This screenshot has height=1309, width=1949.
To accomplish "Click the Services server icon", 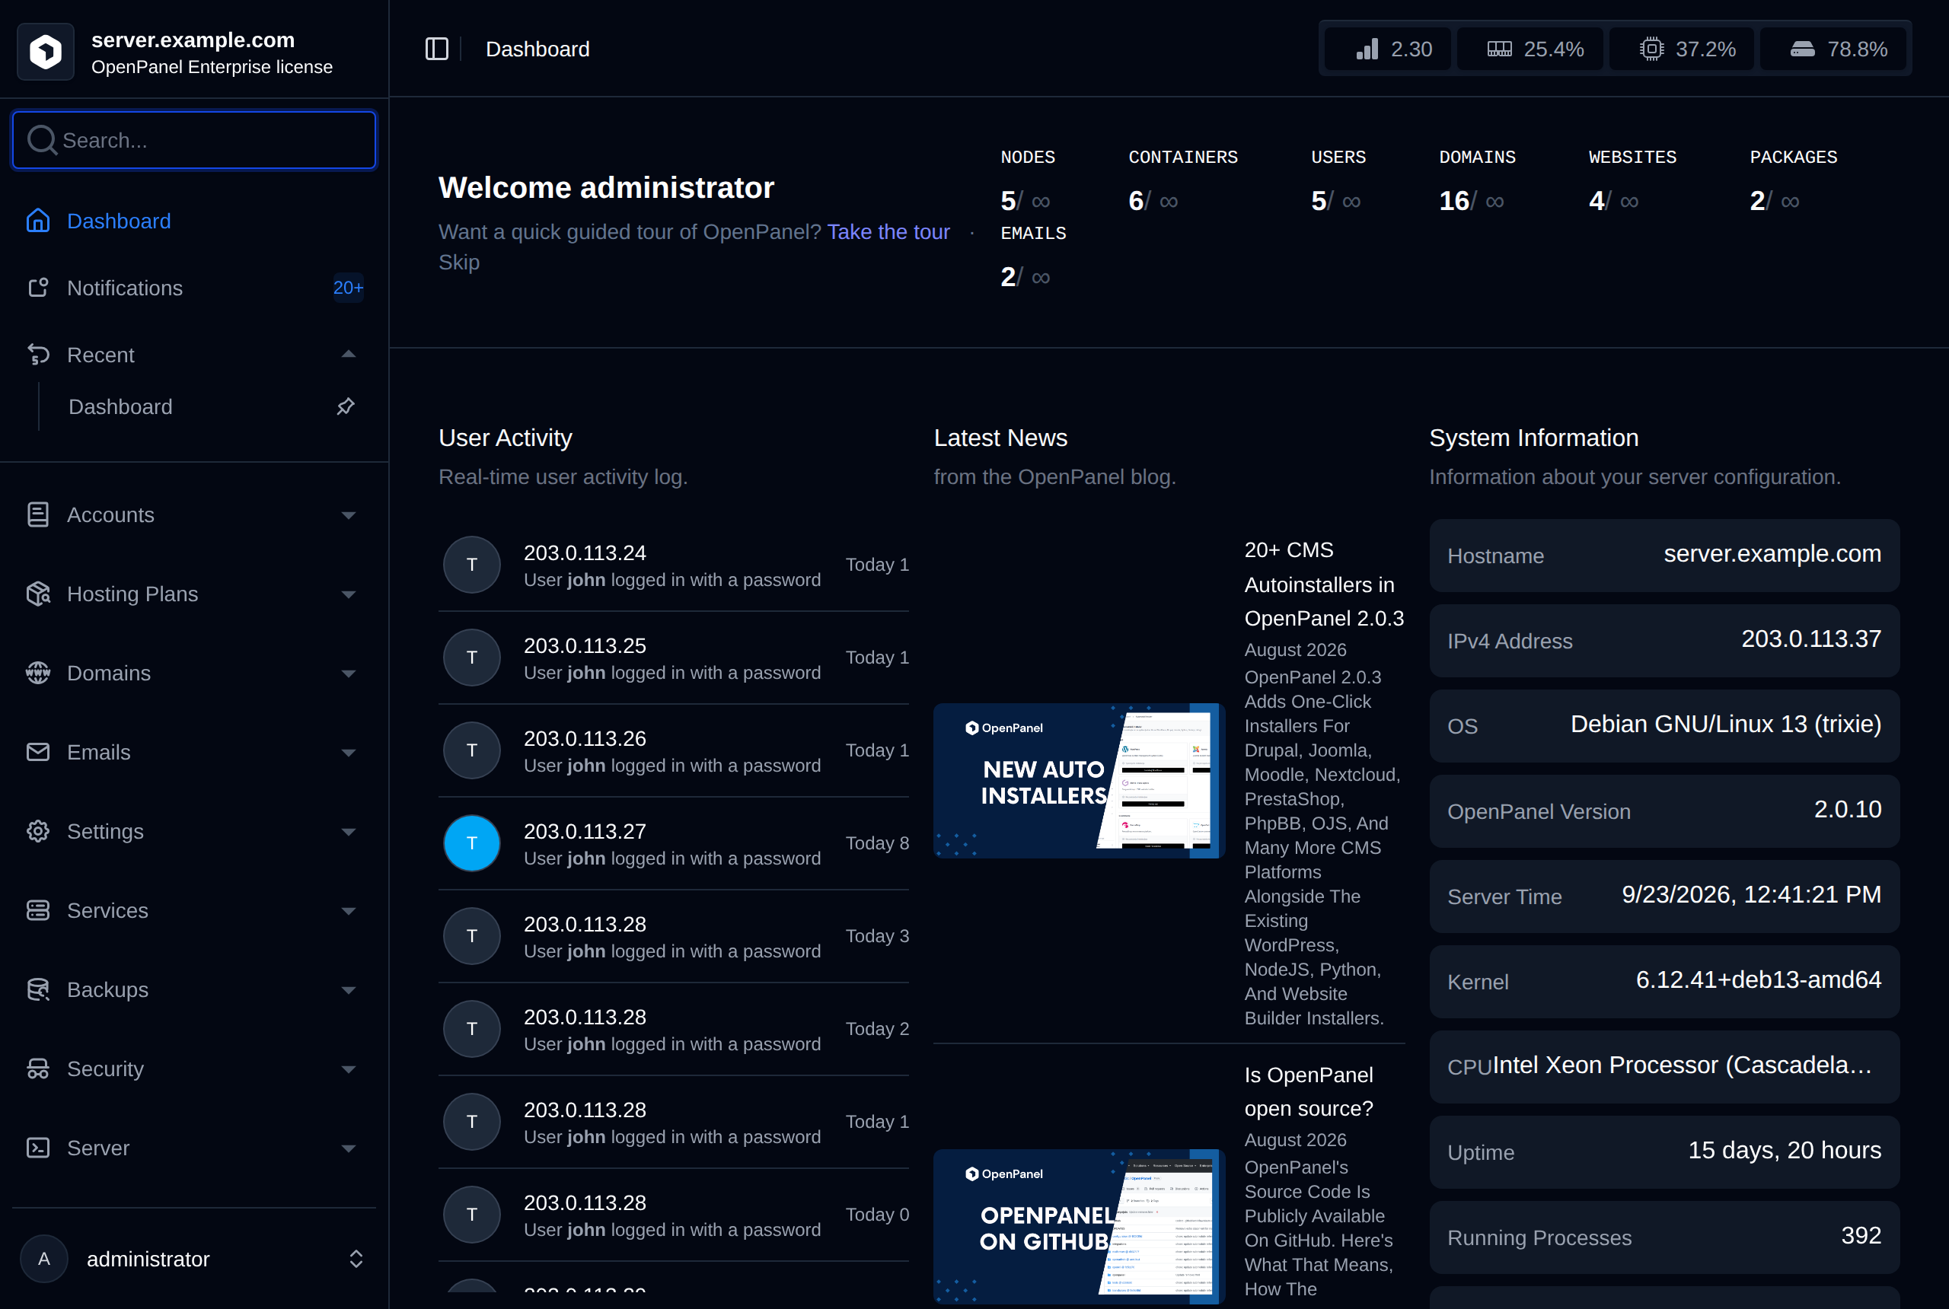I will pos(37,911).
